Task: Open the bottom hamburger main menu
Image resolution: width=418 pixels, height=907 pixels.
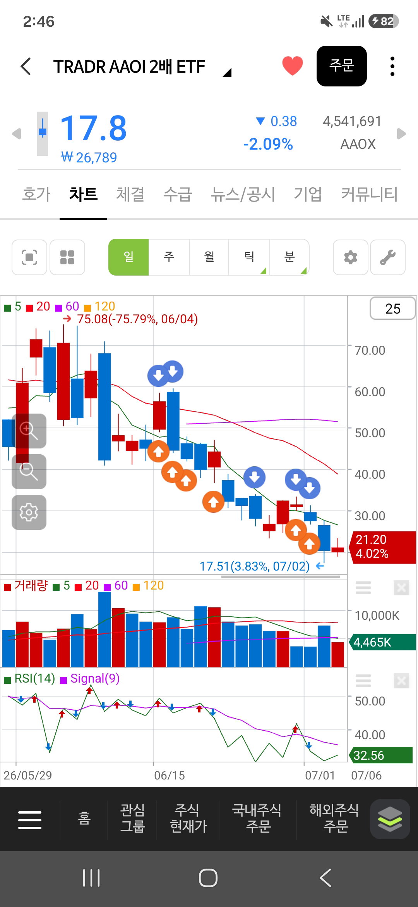Action: tap(30, 820)
